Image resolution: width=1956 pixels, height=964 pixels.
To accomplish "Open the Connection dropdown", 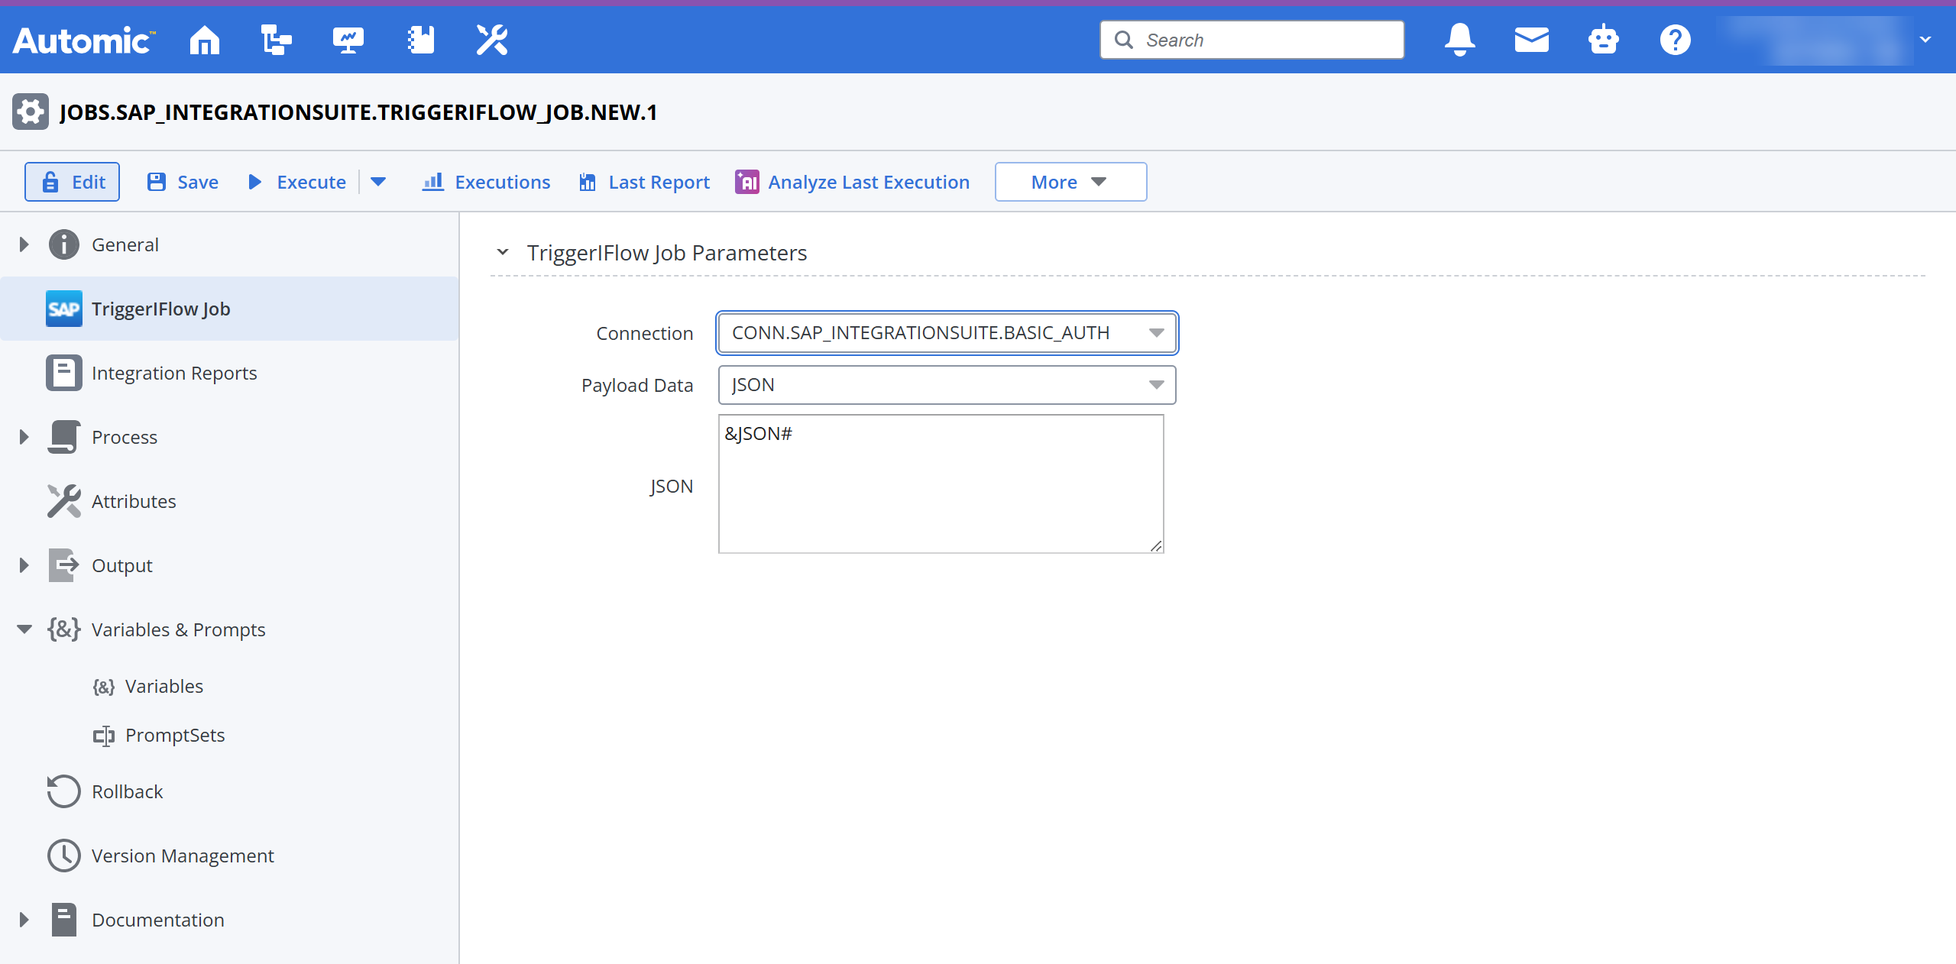I will pyautogui.click(x=947, y=333).
